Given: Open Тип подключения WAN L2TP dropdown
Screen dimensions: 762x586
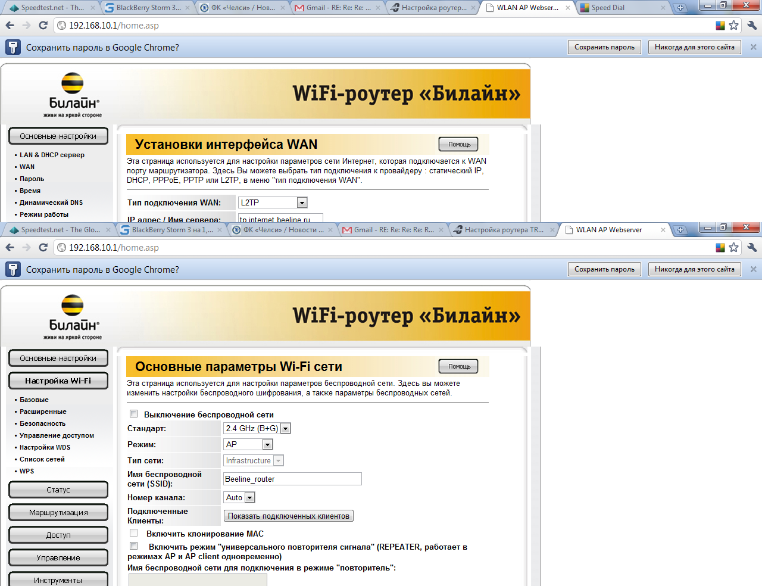Looking at the screenshot, I should tap(273, 202).
